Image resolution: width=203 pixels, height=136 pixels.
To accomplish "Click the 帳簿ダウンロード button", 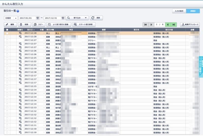I will [x=190, y=25].
